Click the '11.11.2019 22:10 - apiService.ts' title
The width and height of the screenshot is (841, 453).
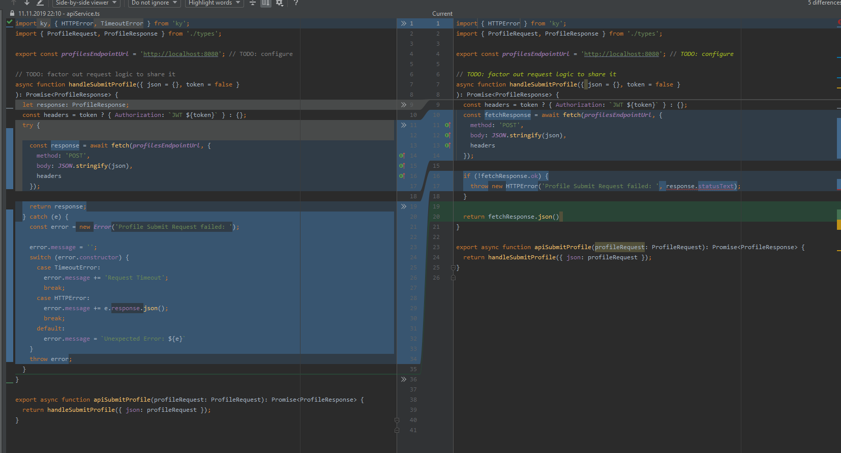point(59,14)
